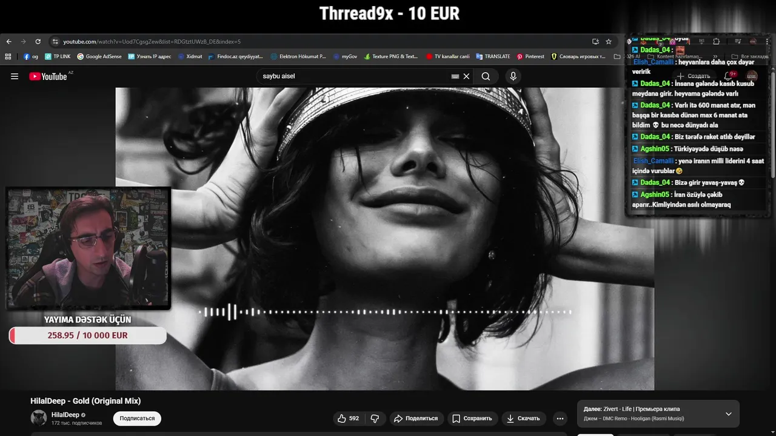Open site info icon in the address bar

55,42
